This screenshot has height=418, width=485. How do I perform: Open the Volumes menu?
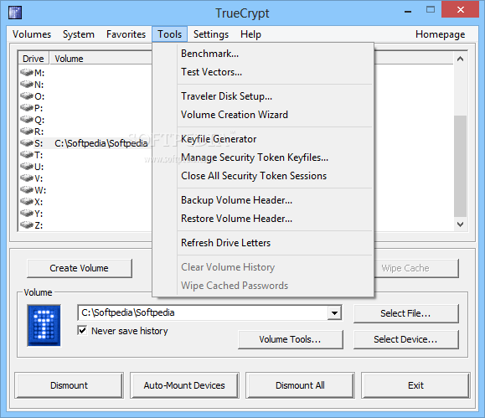pos(32,34)
